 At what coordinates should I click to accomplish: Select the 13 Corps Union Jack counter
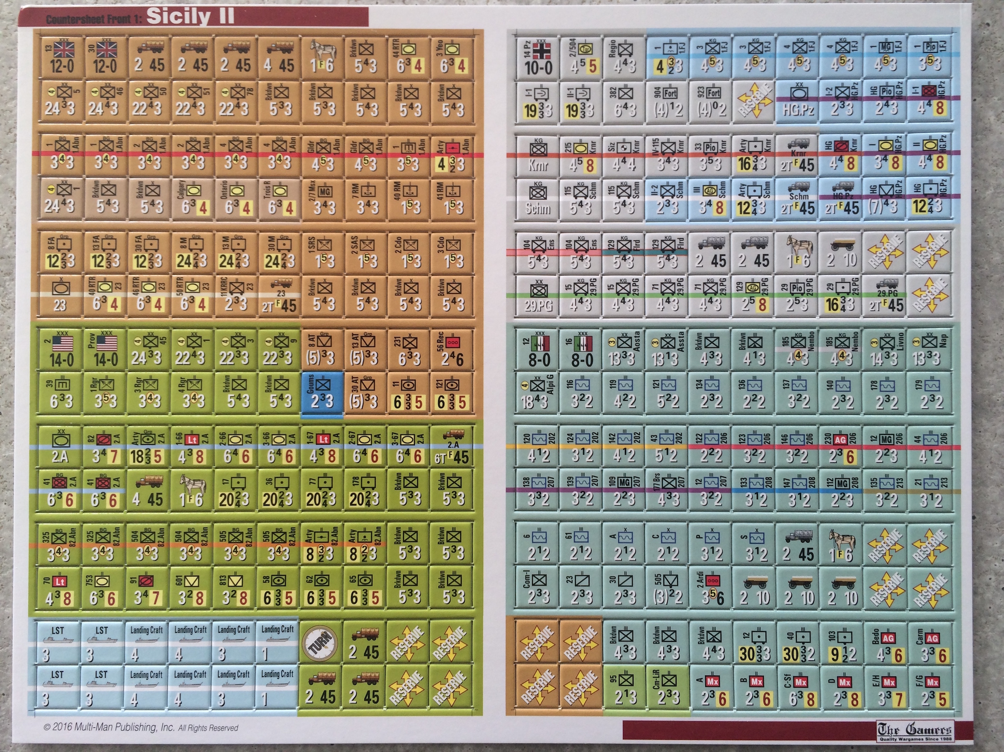click(62, 57)
